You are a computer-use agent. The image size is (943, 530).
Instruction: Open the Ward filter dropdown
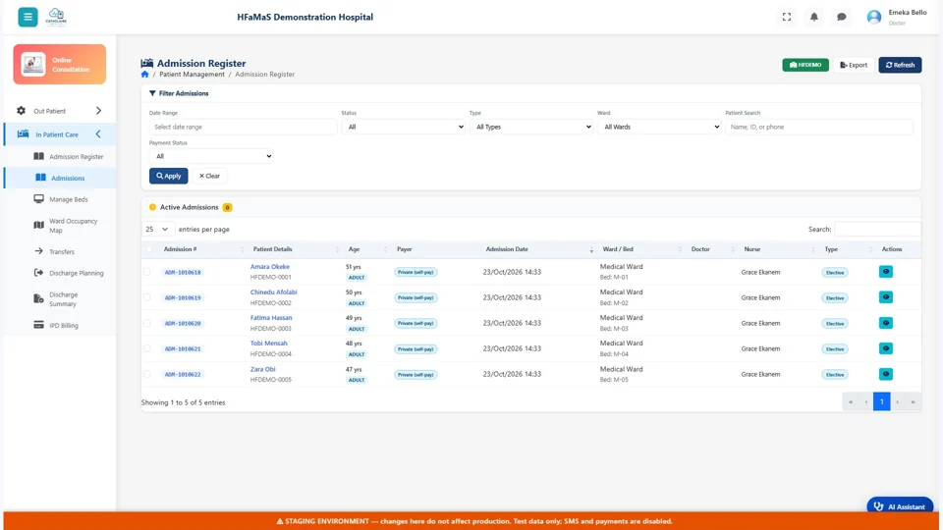point(659,127)
